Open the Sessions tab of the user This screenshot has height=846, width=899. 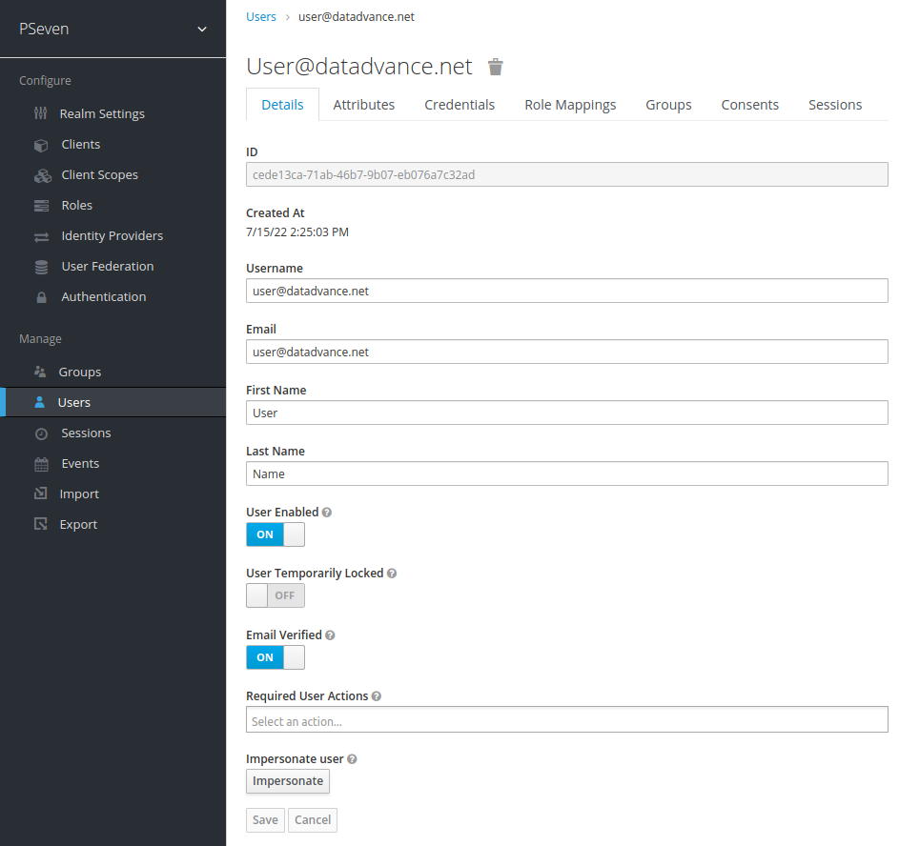[x=835, y=105]
